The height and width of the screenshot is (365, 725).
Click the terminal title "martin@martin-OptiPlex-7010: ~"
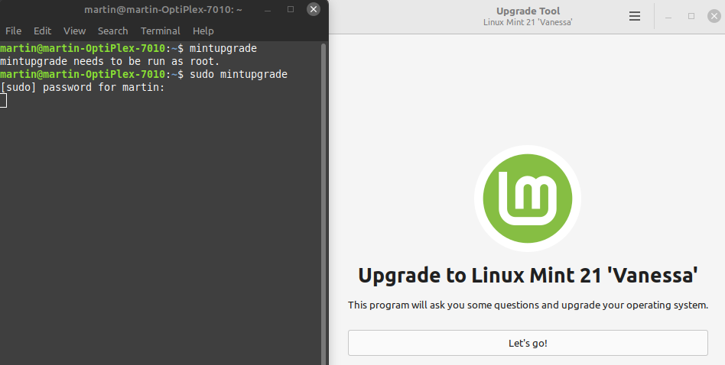pyautogui.click(x=163, y=9)
